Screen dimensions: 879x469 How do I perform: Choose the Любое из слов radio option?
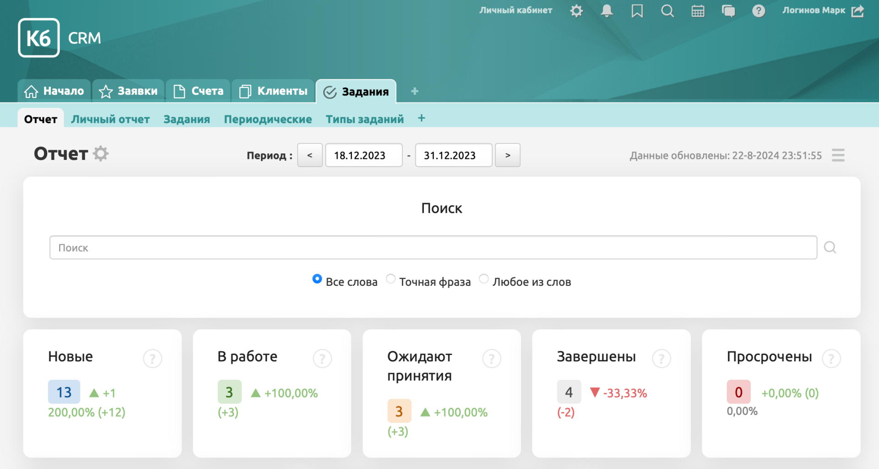[483, 278]
